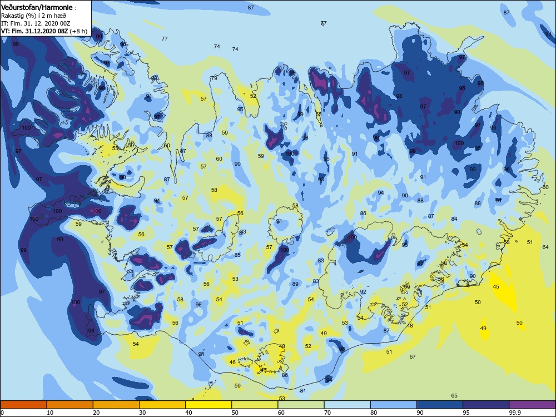Click the legend scale label 95

(x=466, y=413)
